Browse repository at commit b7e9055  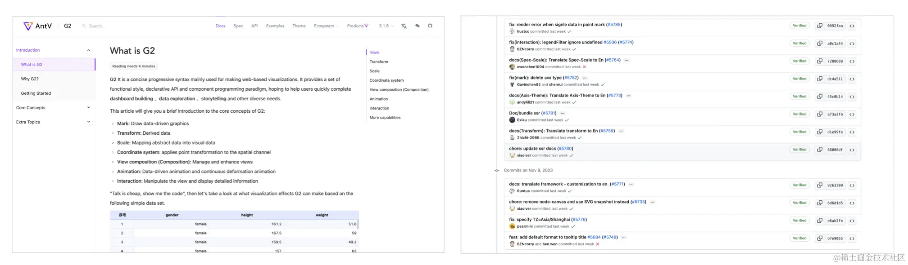point(852,238)
